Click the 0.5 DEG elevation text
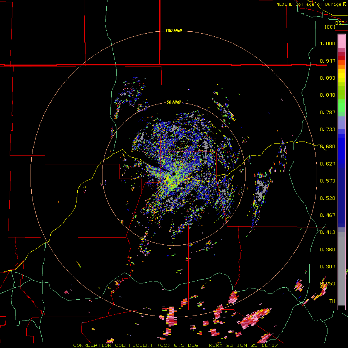Viewport: 348px width, 348px height. 187,345
